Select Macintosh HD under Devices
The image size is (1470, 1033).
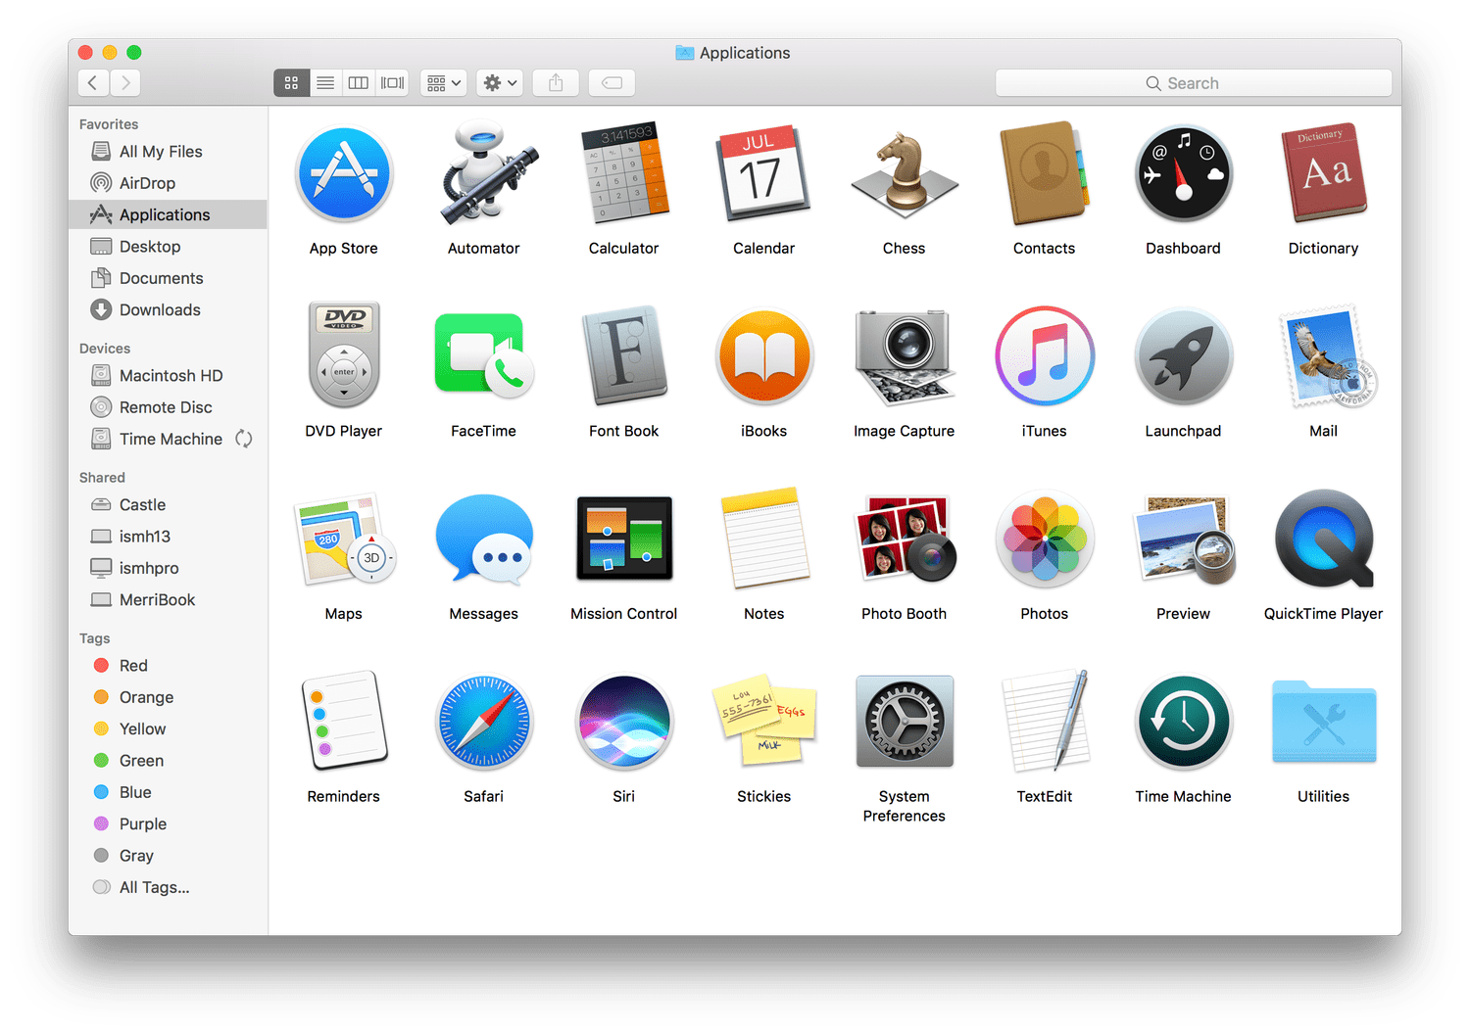point(168,376)
